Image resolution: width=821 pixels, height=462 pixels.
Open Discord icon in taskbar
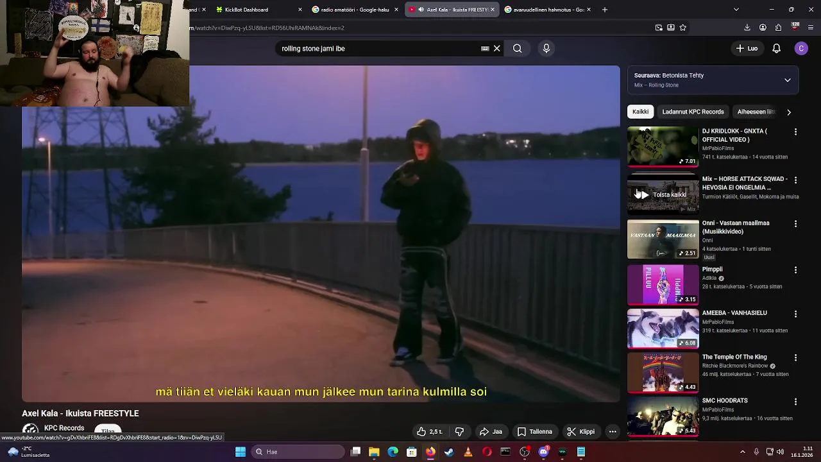pyautogui.click(x=543, y=452)
